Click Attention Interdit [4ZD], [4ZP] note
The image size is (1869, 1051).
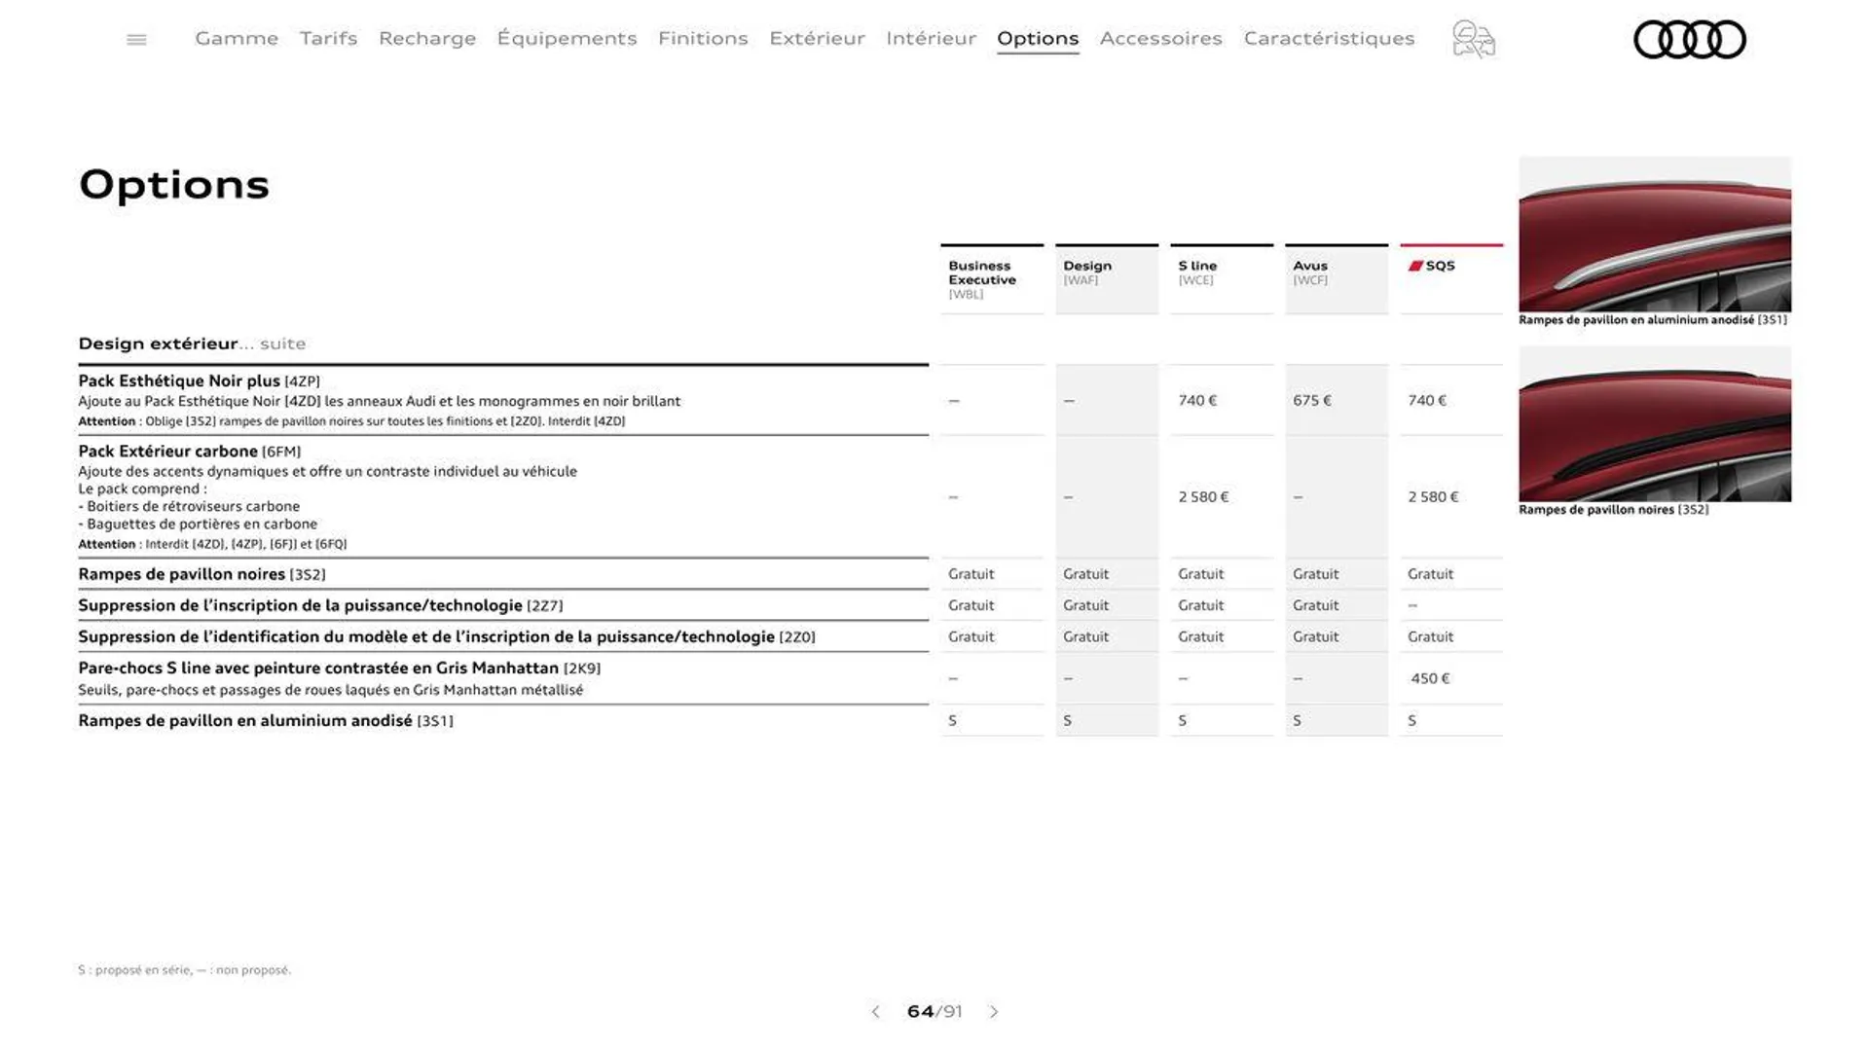click(212, 544)
